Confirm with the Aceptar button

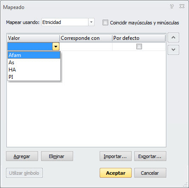115,173
